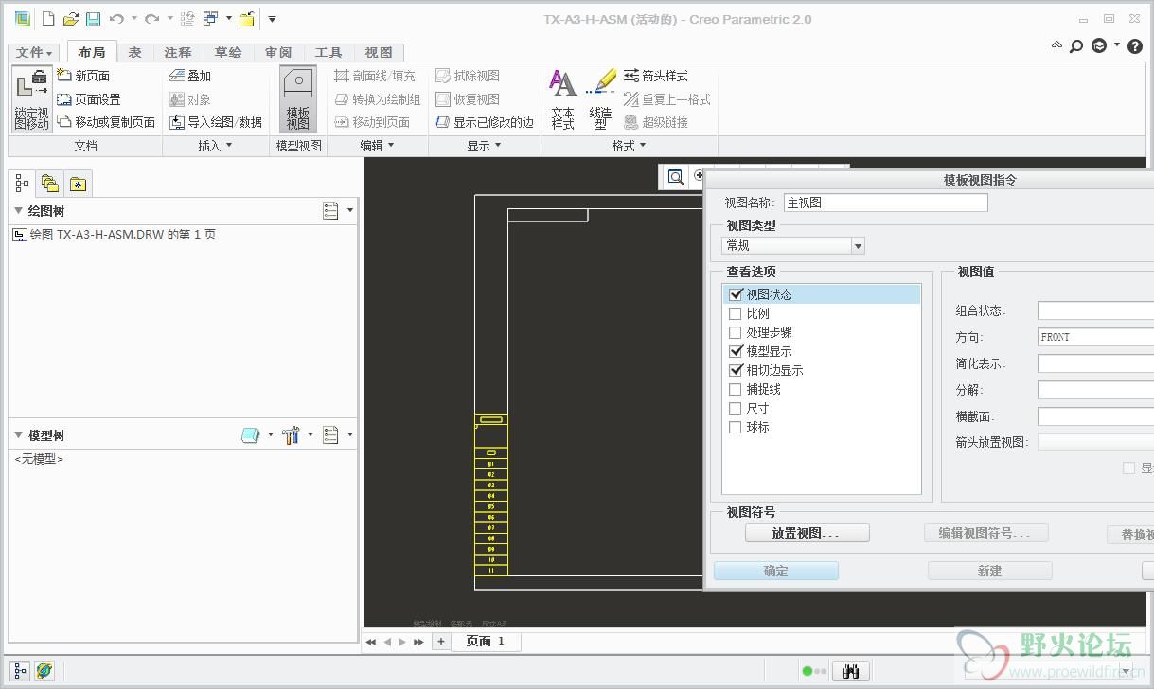Screen dimensions: 1154x689
Task: Add a new sheet with 新页面
Action: point(83,76)
